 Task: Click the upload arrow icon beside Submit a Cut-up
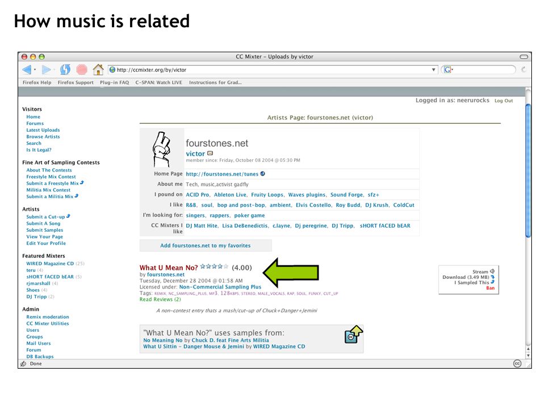click(68, 216)
